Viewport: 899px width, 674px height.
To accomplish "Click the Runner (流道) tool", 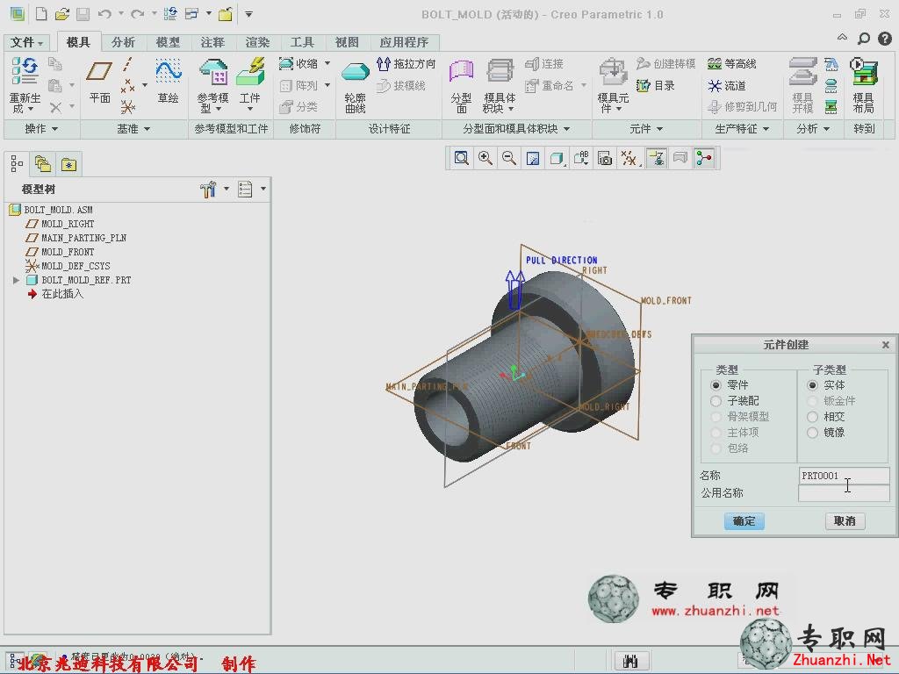I will [727, 85].
